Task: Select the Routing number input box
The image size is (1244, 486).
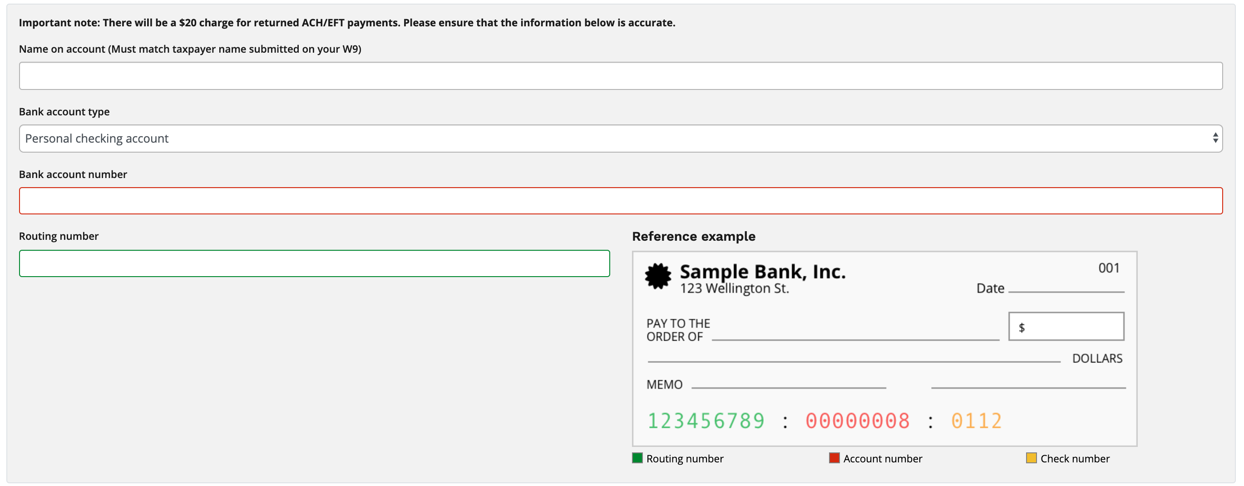Action: click(314, 263)
